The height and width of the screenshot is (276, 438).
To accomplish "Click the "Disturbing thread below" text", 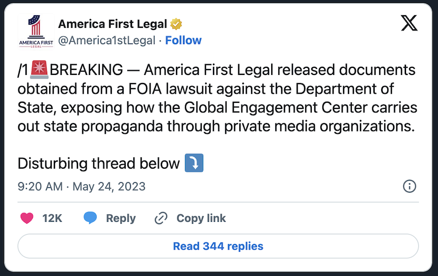I will tap(99, 164).
